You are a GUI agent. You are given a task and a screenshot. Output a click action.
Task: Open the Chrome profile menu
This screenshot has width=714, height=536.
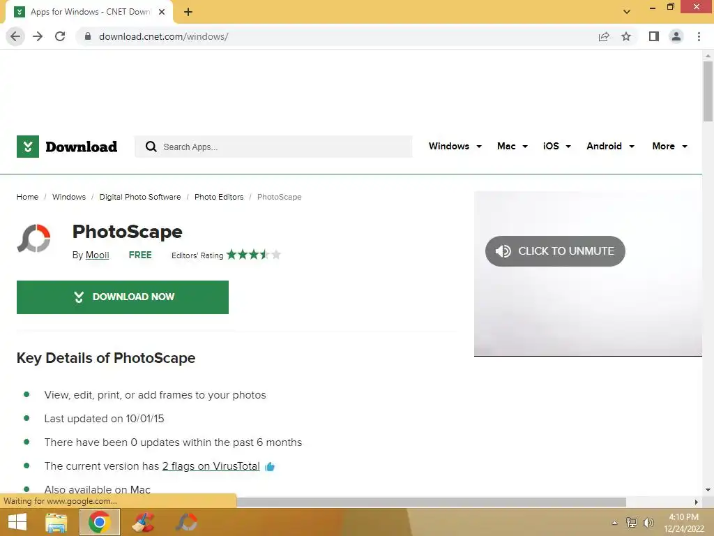pyautogui.click(x=676, y=36)
